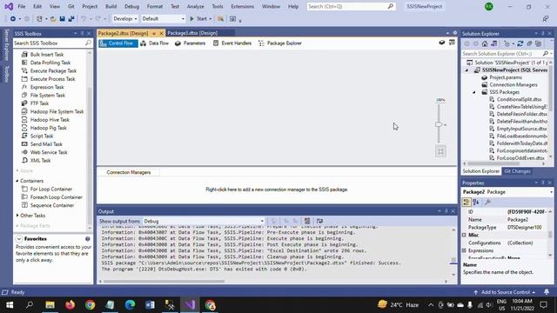Click the Save All toolbar icon
557x313 pixels.
(x=71, y=19)
